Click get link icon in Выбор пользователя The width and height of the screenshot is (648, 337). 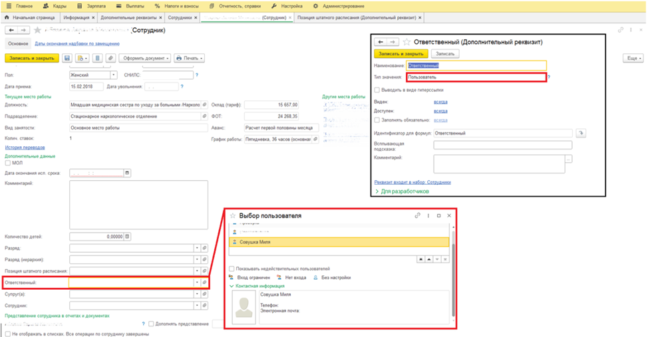[417, 215]
